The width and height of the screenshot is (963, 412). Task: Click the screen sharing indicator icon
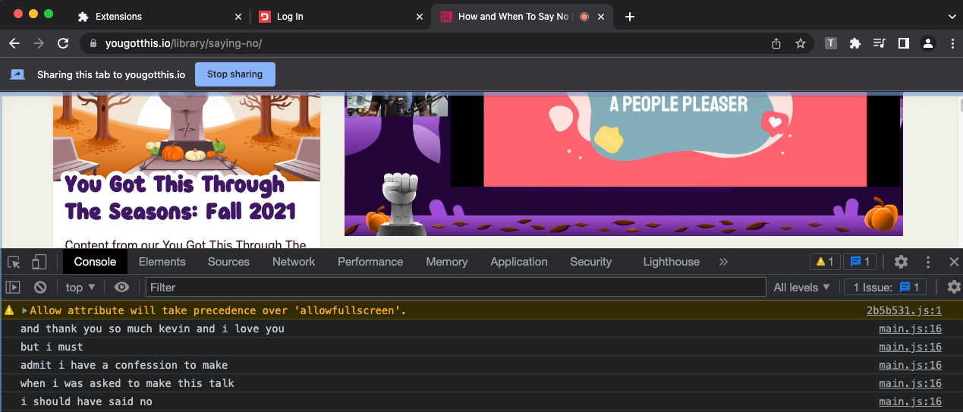click(x=17, y=74)
